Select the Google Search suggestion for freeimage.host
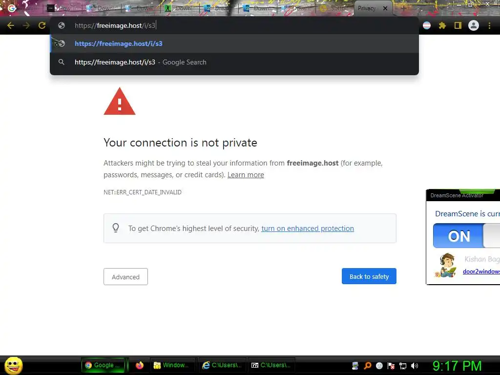This screenshot has width=500, height=375. coord(234,62)
